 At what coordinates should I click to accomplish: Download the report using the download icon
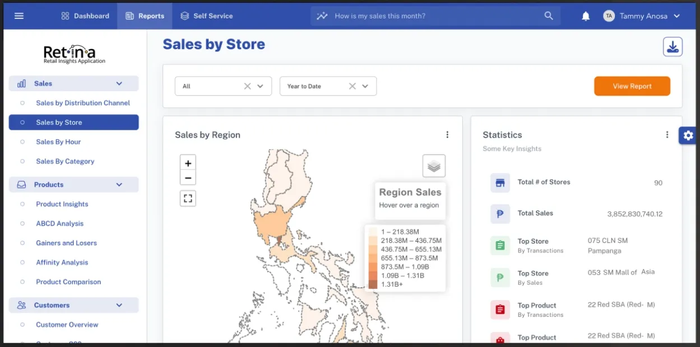(673, 47)
